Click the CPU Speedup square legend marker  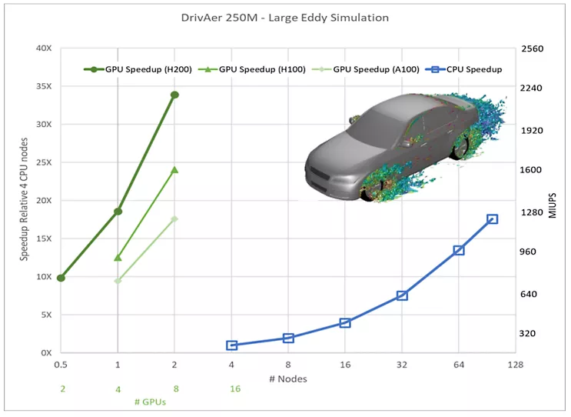pos(435,69)
